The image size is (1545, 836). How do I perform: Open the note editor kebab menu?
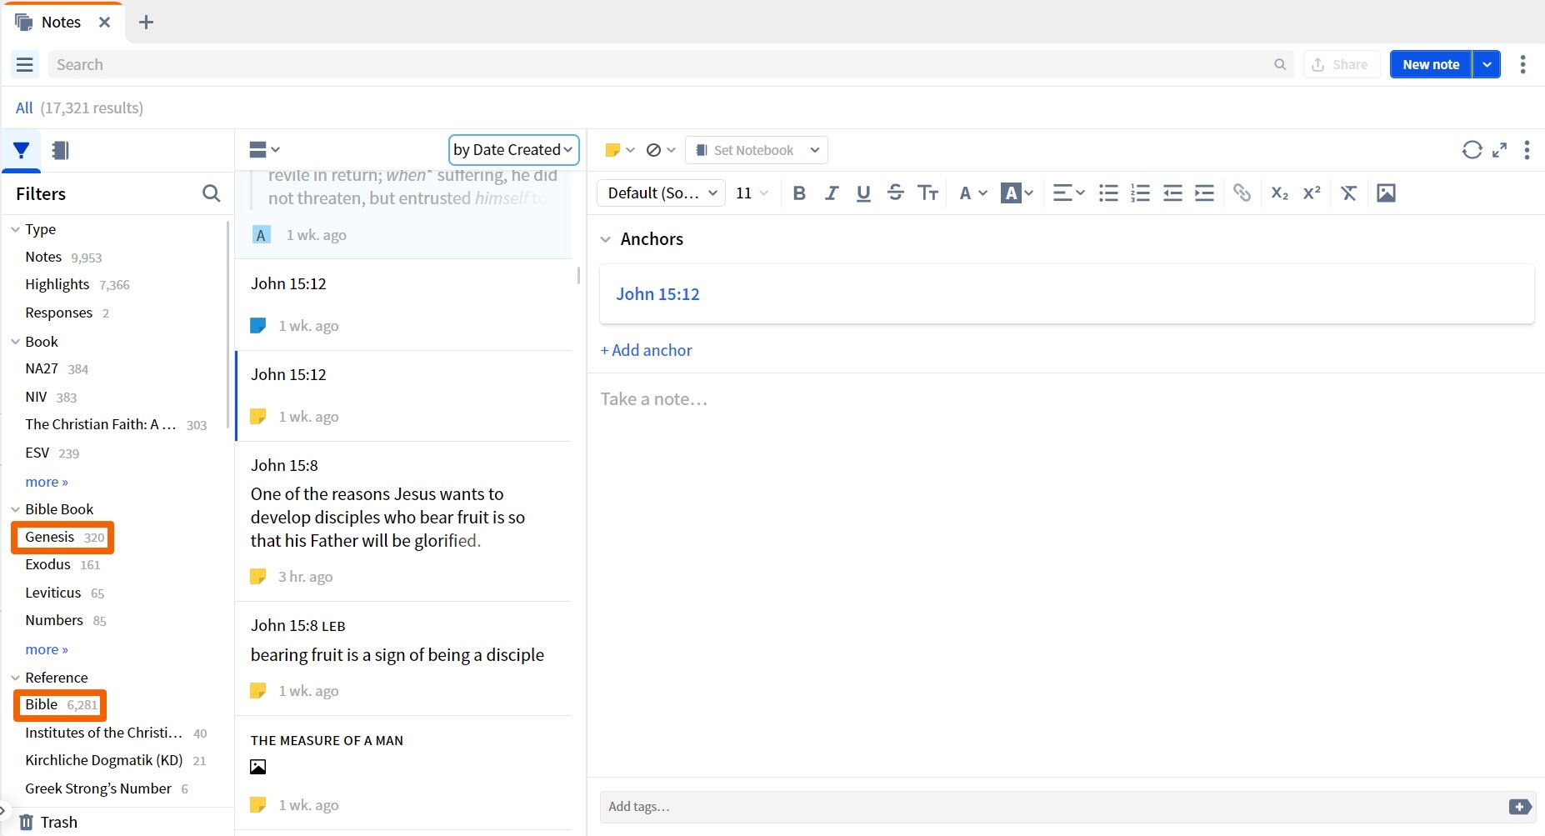(1527, 150)
